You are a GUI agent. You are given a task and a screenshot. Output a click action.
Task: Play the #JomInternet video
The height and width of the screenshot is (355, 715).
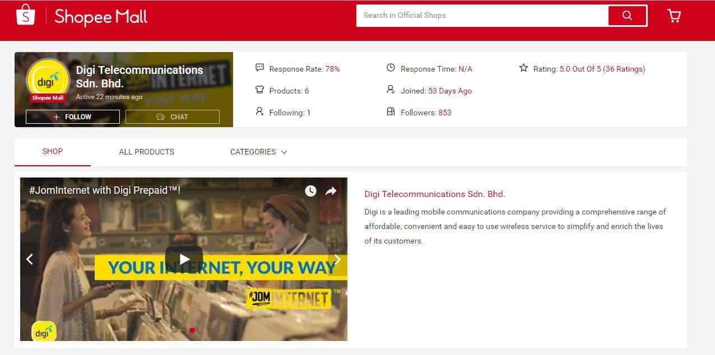pos(184,259)
